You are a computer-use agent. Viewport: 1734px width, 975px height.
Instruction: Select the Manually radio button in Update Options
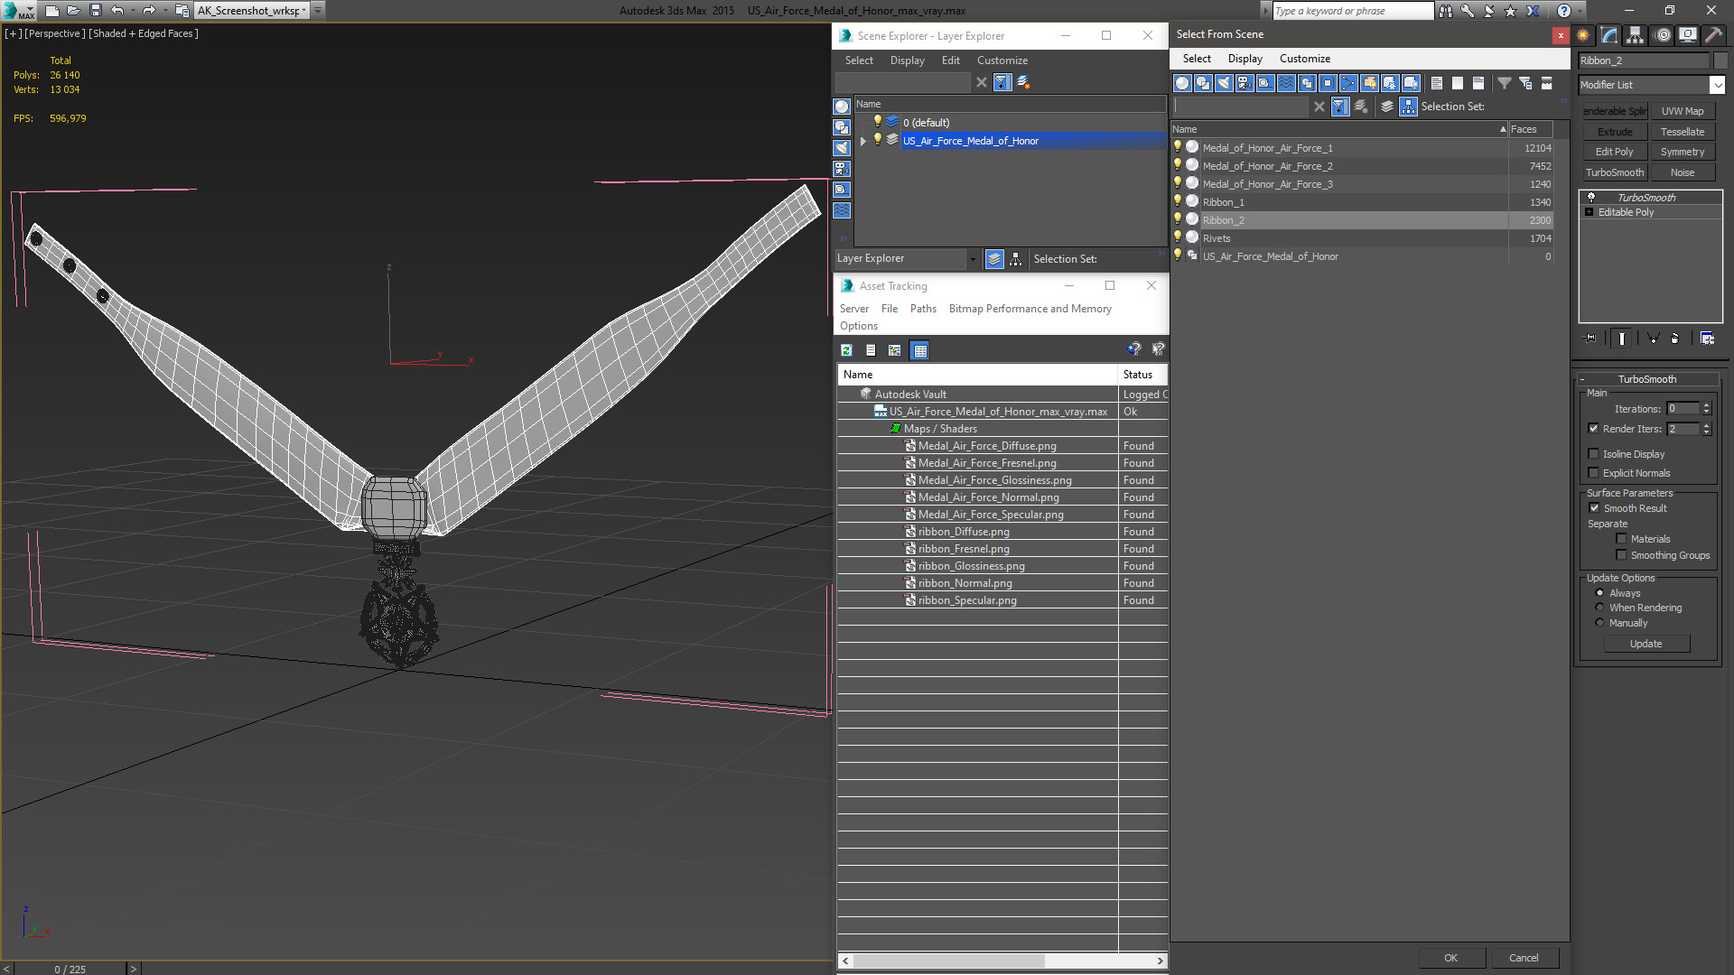point(1599,623)
